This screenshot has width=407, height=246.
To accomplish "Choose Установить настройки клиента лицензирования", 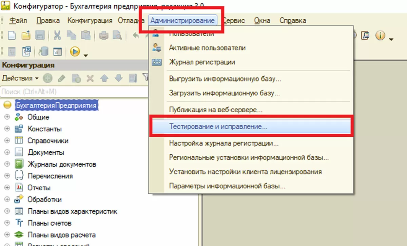I will tap(251, 172).
